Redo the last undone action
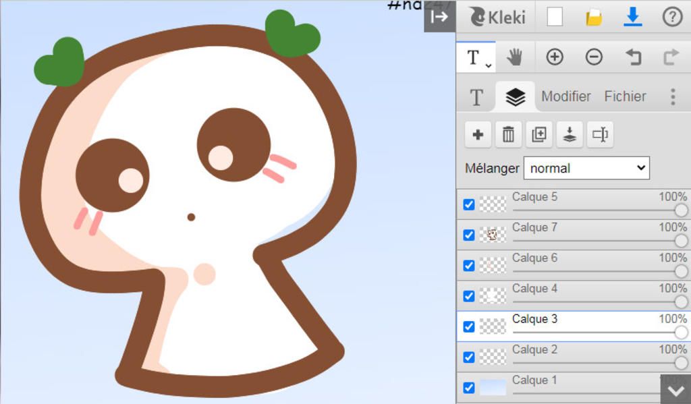Viewport: 691px width, 404px height. (x=671, y=57)
